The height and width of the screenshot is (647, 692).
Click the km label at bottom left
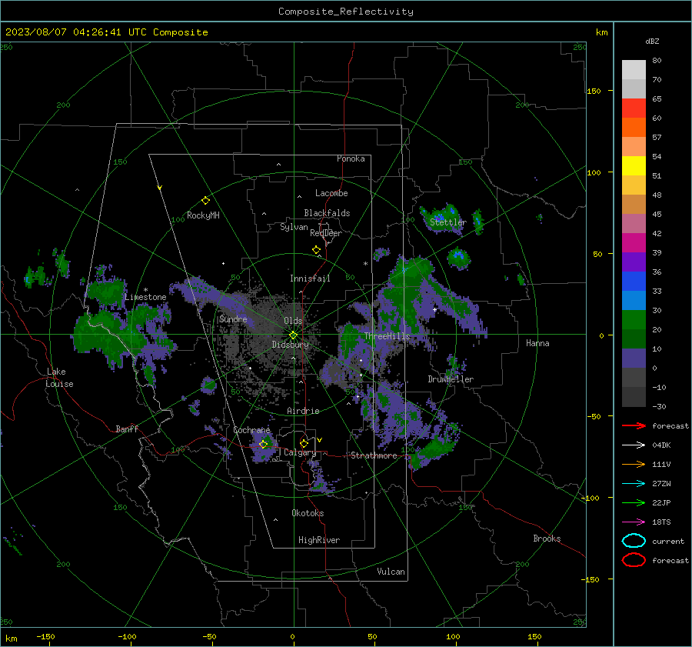coord(12,639)
